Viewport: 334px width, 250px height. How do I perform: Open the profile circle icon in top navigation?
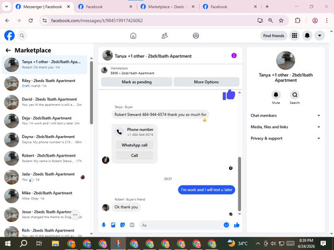[x=196, y=35]
